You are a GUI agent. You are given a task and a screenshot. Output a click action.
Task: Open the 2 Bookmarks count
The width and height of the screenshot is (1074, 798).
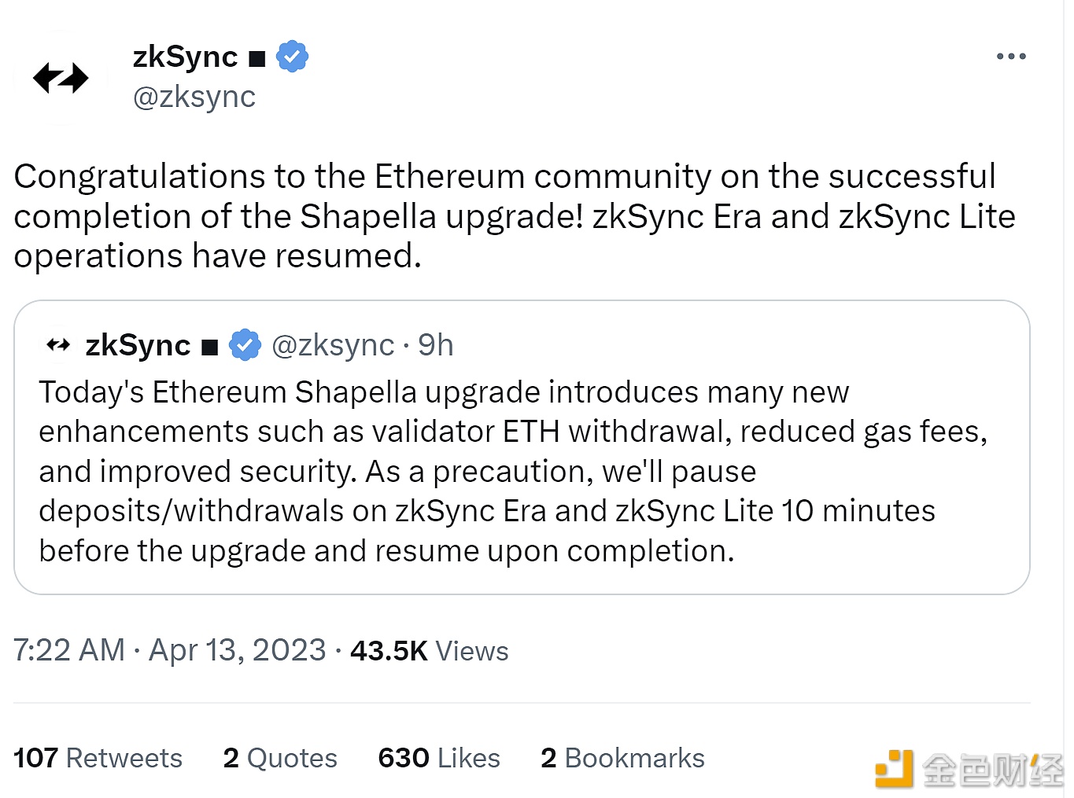tap(622, 758)
